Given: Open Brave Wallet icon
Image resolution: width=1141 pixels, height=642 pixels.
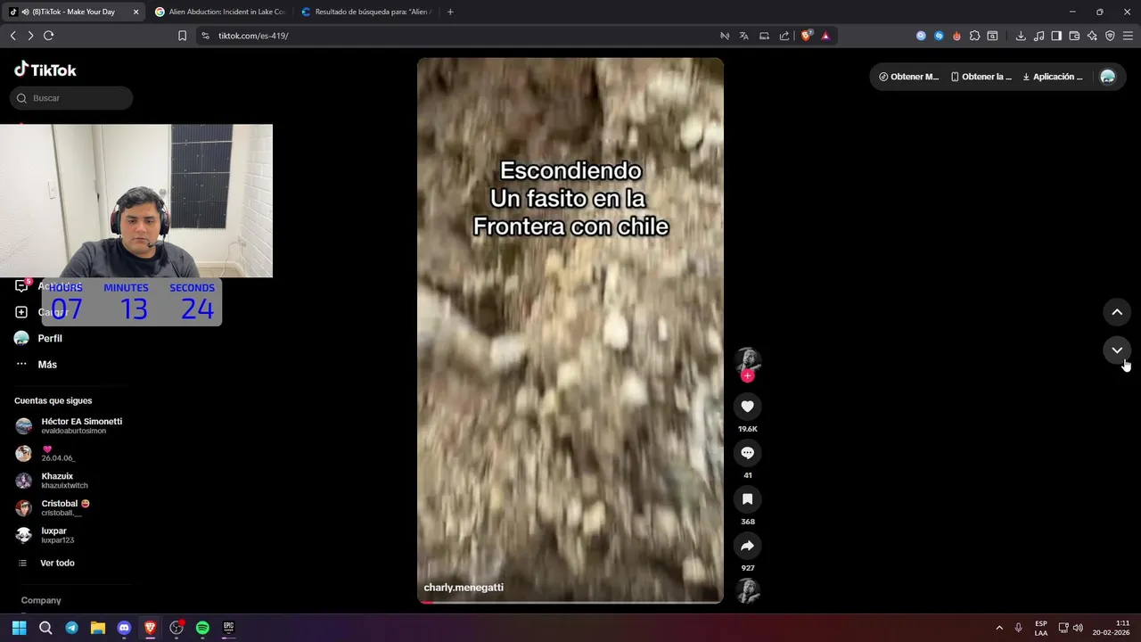Looking at the screenshot, I should 1074,36.
